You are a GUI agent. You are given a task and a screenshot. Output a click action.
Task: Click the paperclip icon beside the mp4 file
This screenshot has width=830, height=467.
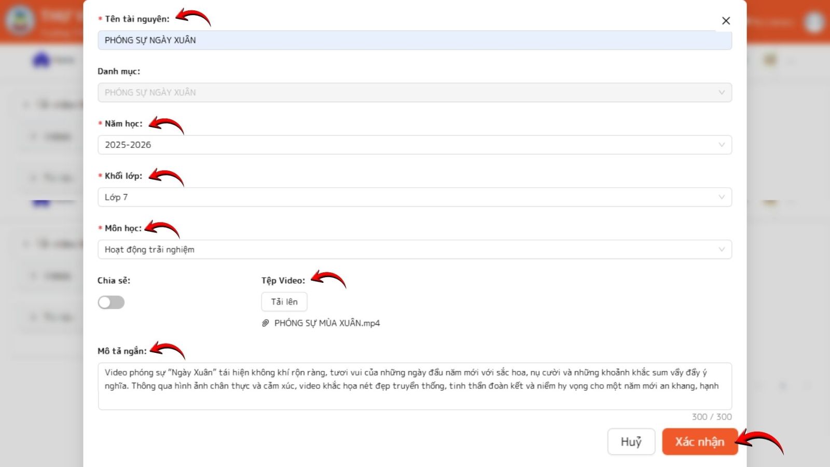pyautogui.click(x=266, y=323)
